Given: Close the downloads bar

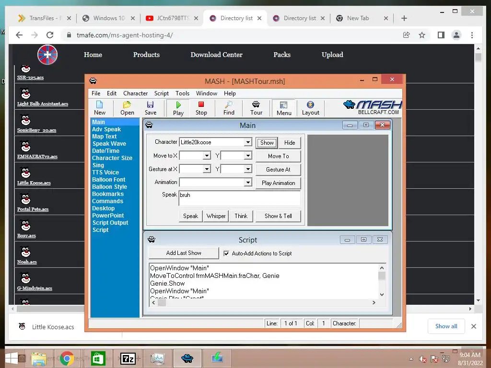Looking at the screenshot, I should click(x=473, y=326).
